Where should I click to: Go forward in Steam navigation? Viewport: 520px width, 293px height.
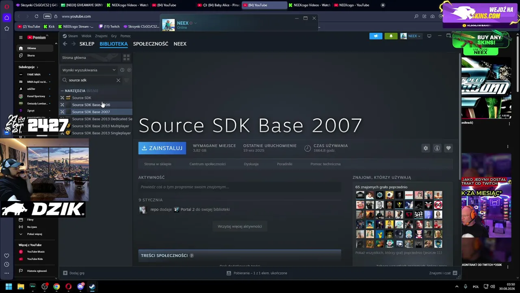[x=74, y=44]
